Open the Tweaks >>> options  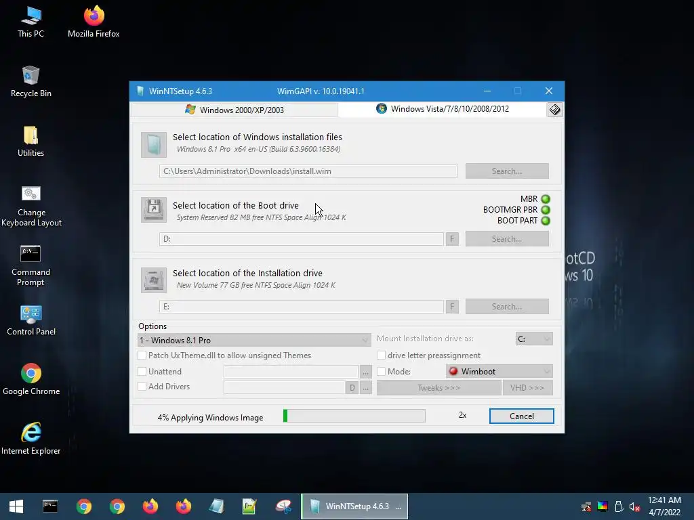point(438,388)
